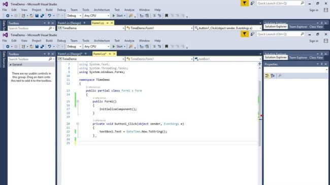The height and width of the screenshot is (185, 330).
Task: Click code line "textBox1.Text = DateTime.Now.ToString();"
Action: point(133,132)
